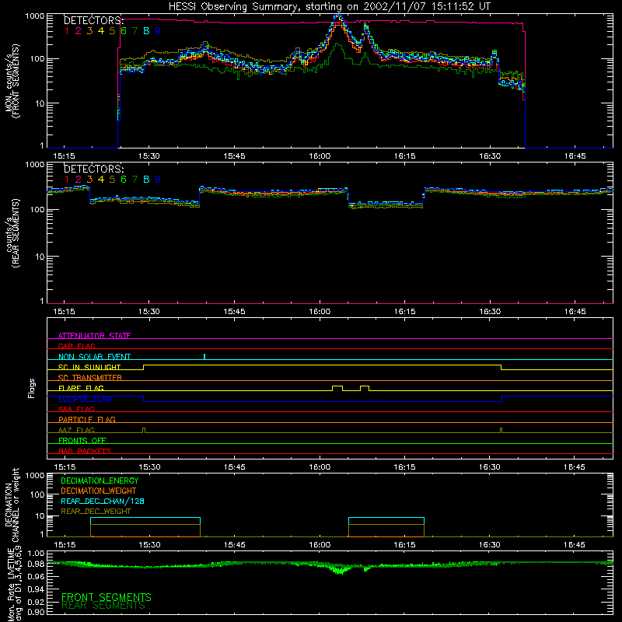Click 16:15 tick under rear segments plot
622x622 pixels.
click(x=404, y=312)
